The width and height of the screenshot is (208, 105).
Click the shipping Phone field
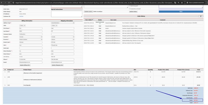pyautogui.click(x=63, y=60)
